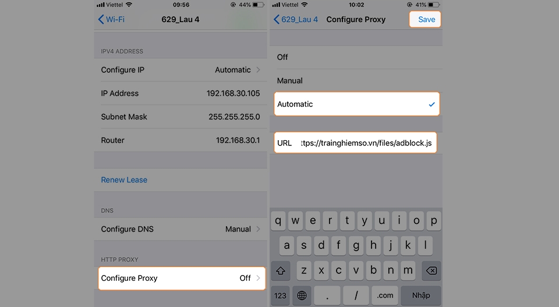559x307 pixels.
Task: Tap the z key
Action: point(304,270)
